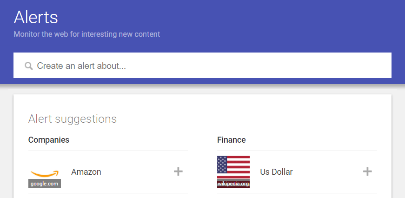The image size is (405, 198).
Task: Click the wikipedia.org source label
Action: [233, 184]
